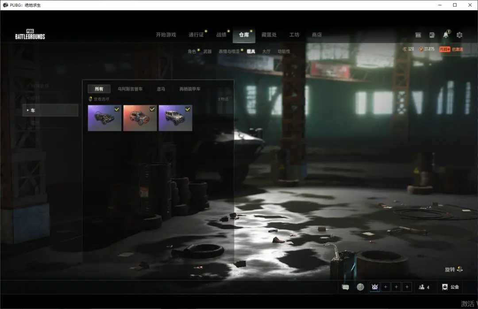The height and width of the screenshot is (309, 478).
Task: Switch to the 乌阿斯吉普车 filter tab
Action: tap(130, 89)
